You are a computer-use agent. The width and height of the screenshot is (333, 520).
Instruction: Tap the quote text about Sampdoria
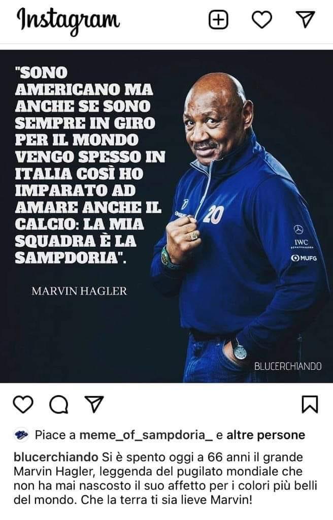click(x=90, y=165)
